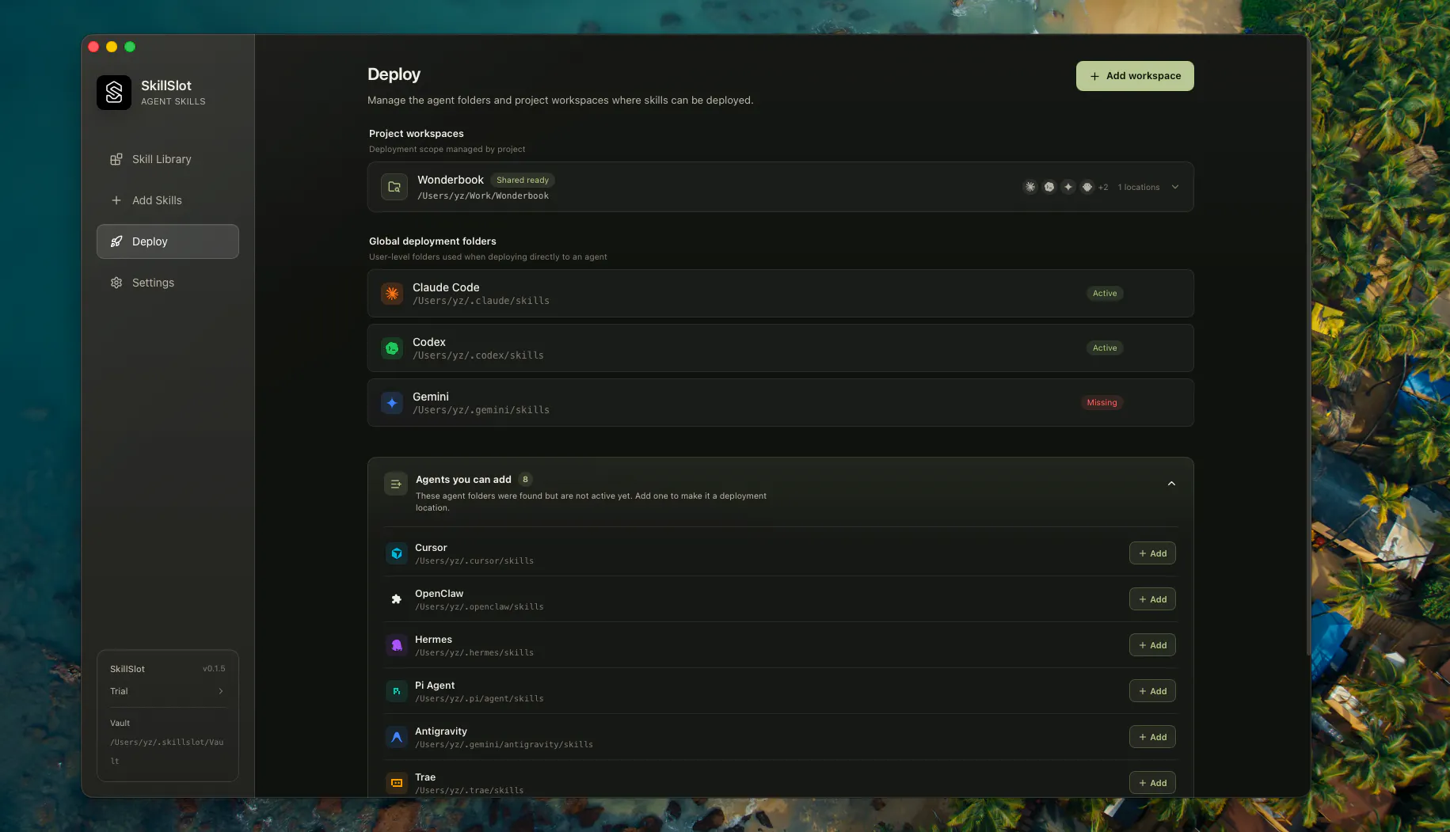Click the Missing status badge for Gemini
1450x832 pixels.
tap(1102, 403)
